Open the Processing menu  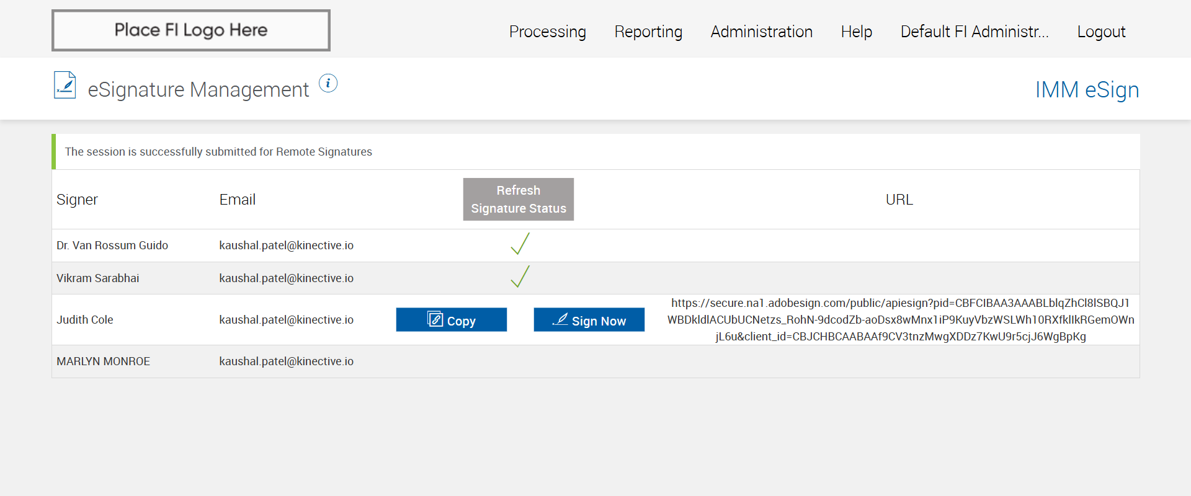tap(547, 32)
